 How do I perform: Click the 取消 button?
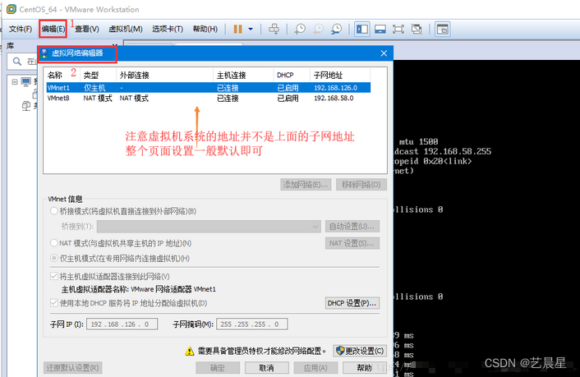[266, 368]
